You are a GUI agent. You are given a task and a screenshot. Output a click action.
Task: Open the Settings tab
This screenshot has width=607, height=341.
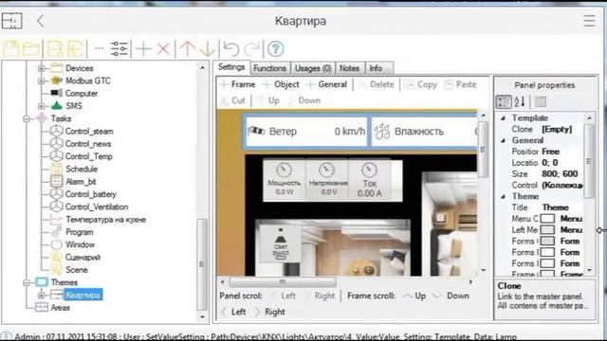(x=231, y=67)
